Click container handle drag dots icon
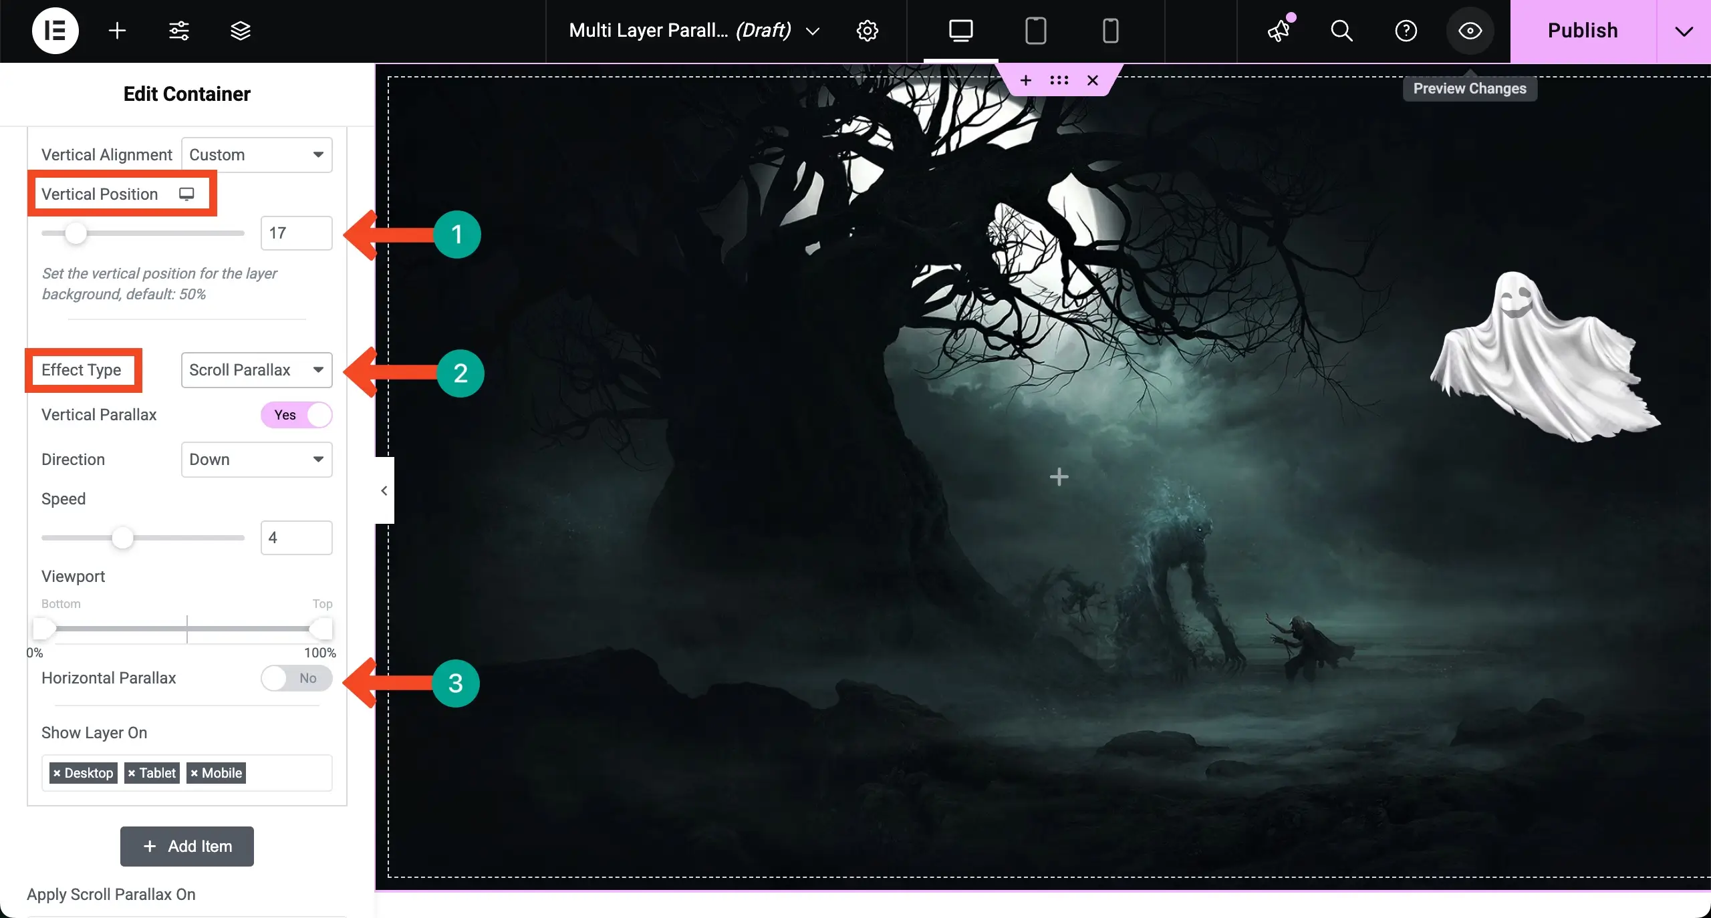This screenshot has width=1711, height=918. coord(1059,81)
